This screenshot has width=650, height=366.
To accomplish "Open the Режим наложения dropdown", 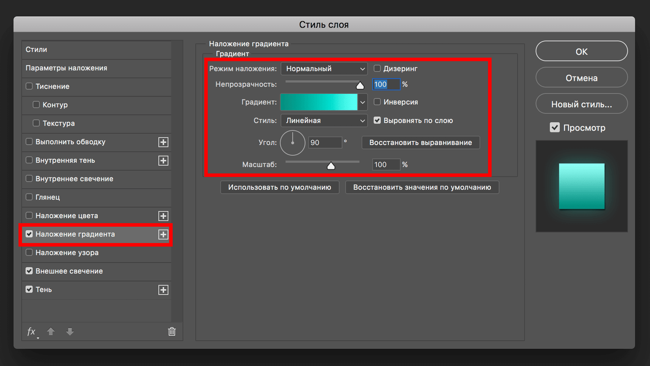I will click(324, 69).
